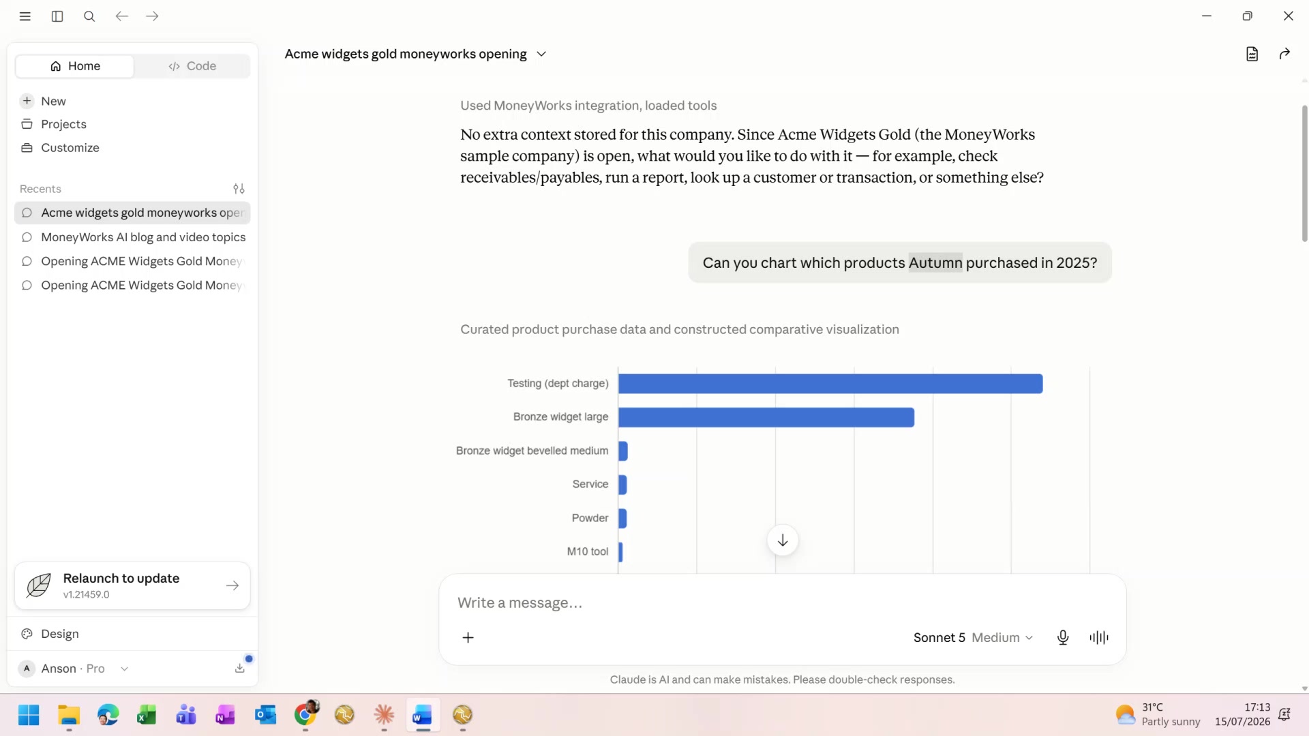Click Relaunch to update button
The width and height of the screenshot is (1309, 736).
coord(132,585)
